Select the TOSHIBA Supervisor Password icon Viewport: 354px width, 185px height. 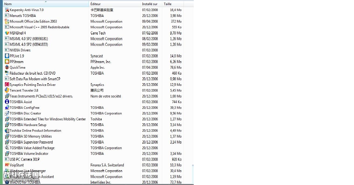[x=7, y=142]
